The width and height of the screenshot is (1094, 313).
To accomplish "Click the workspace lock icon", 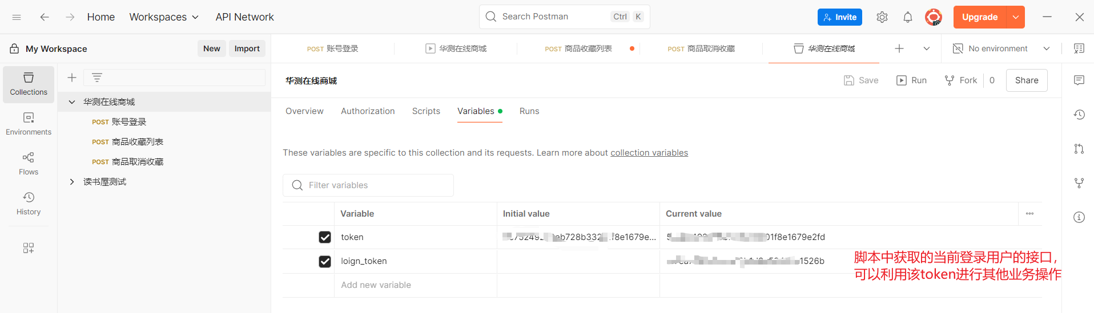I will point(14,49).
